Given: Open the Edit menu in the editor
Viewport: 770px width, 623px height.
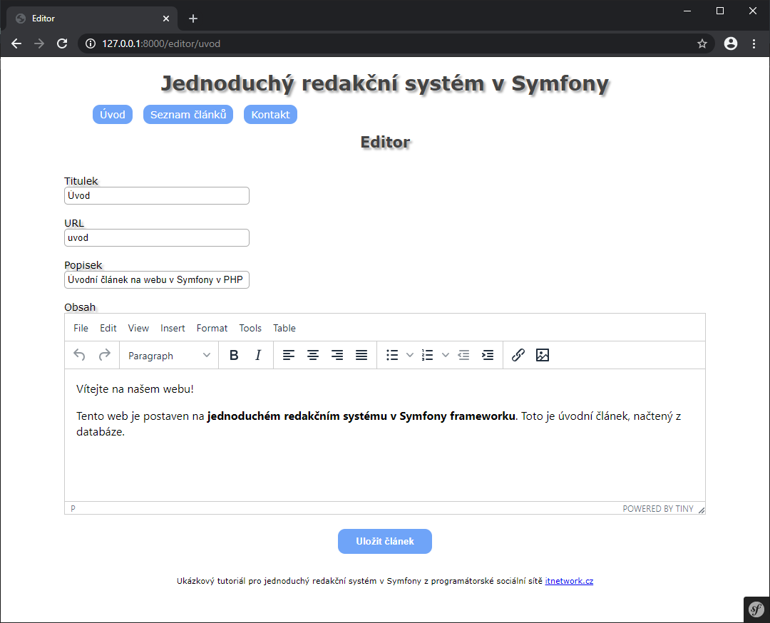Looking at the screenshot, I should click(x=108, y=328).
